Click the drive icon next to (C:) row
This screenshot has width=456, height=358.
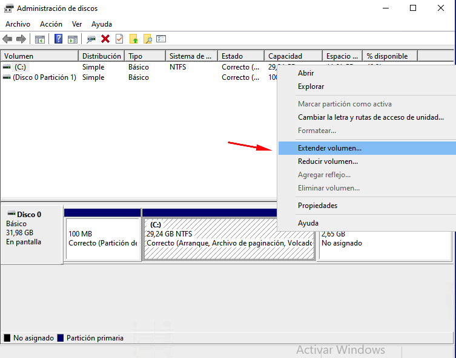pyautogui.click(x=7, y=67)
